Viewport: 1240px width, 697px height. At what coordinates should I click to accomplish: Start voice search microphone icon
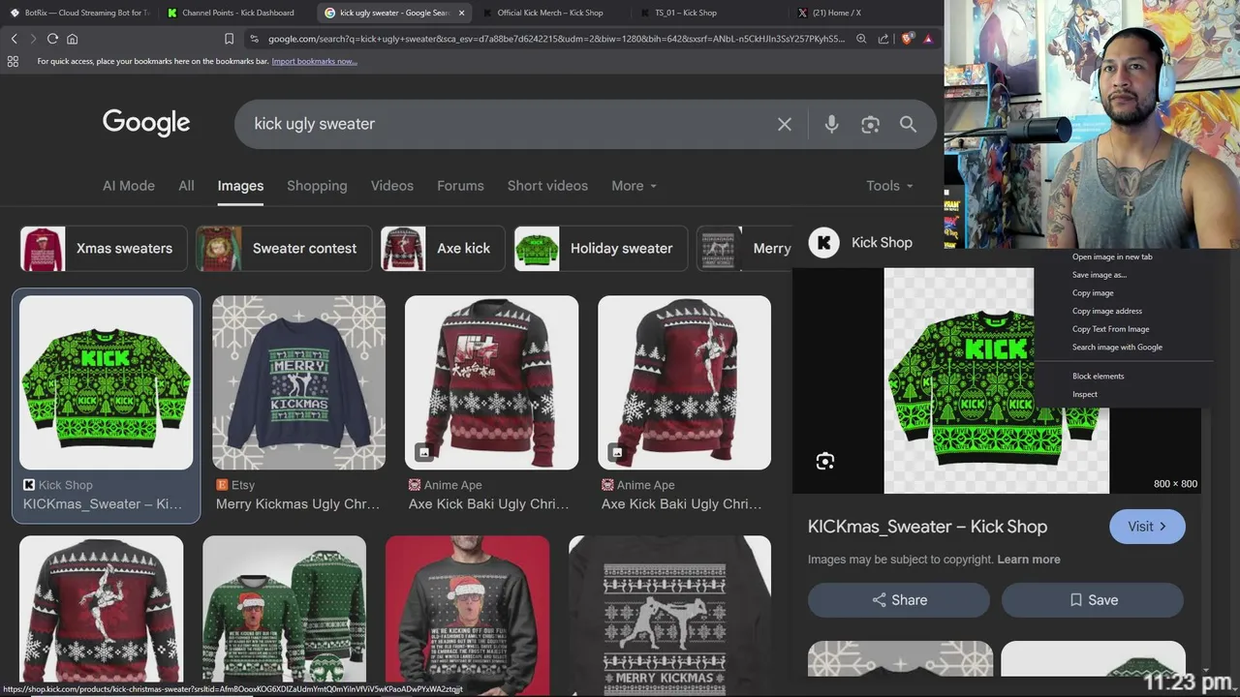coord(831,124)
